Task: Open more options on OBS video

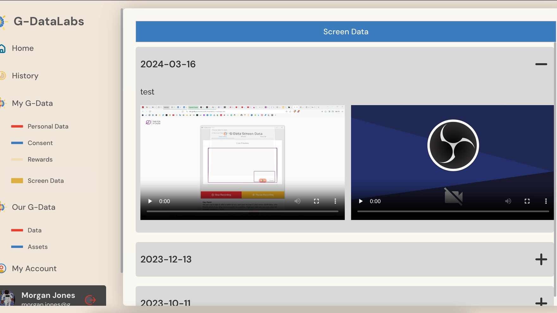Action: (x=546, y=201)
